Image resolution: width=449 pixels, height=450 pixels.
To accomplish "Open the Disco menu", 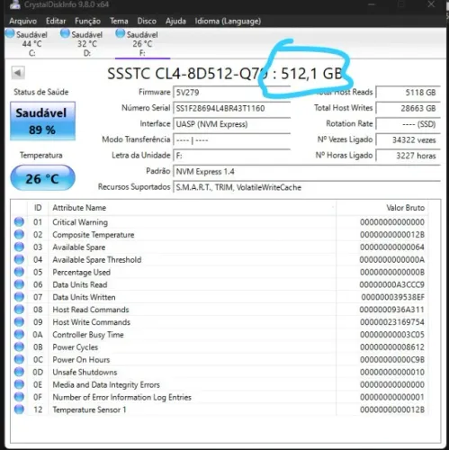I will pyautogui.click(x=147, y=21).
